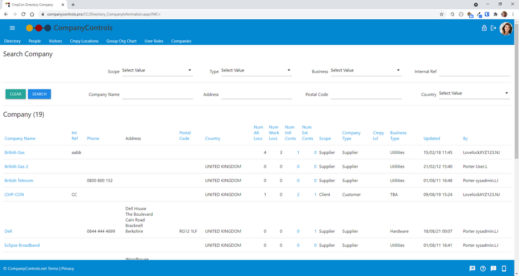Click the Terms link in footer
This screenshot has width=519, height=276.
pos(53,268)
